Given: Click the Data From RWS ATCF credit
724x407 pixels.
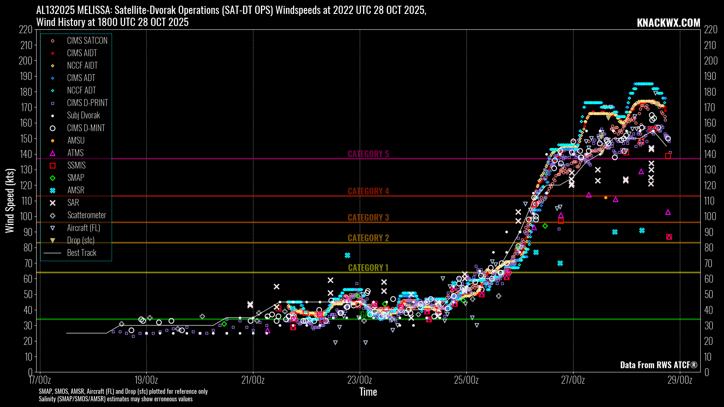Looking at the screenshot, I should pyautogui.click(x=658, y=365).
